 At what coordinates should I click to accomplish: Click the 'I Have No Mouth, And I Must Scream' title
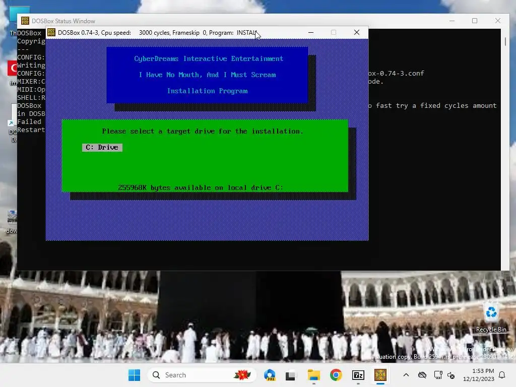[207, 75]
